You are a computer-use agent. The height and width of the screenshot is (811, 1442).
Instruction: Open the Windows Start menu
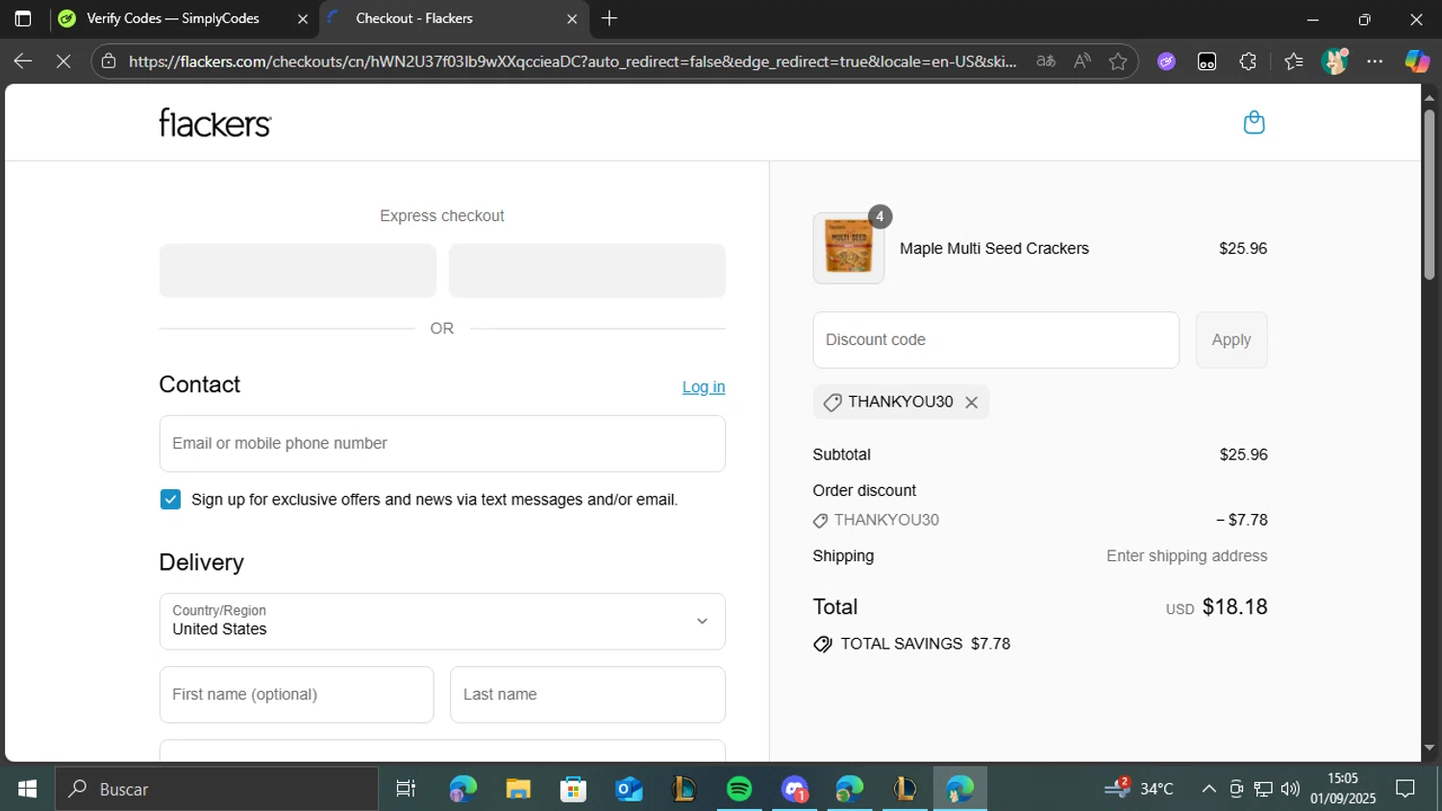(27, 789)
